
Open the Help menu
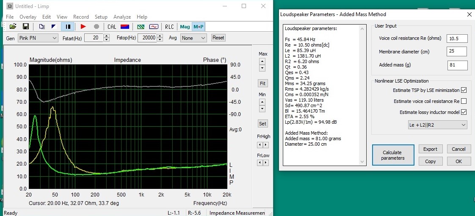142,17
